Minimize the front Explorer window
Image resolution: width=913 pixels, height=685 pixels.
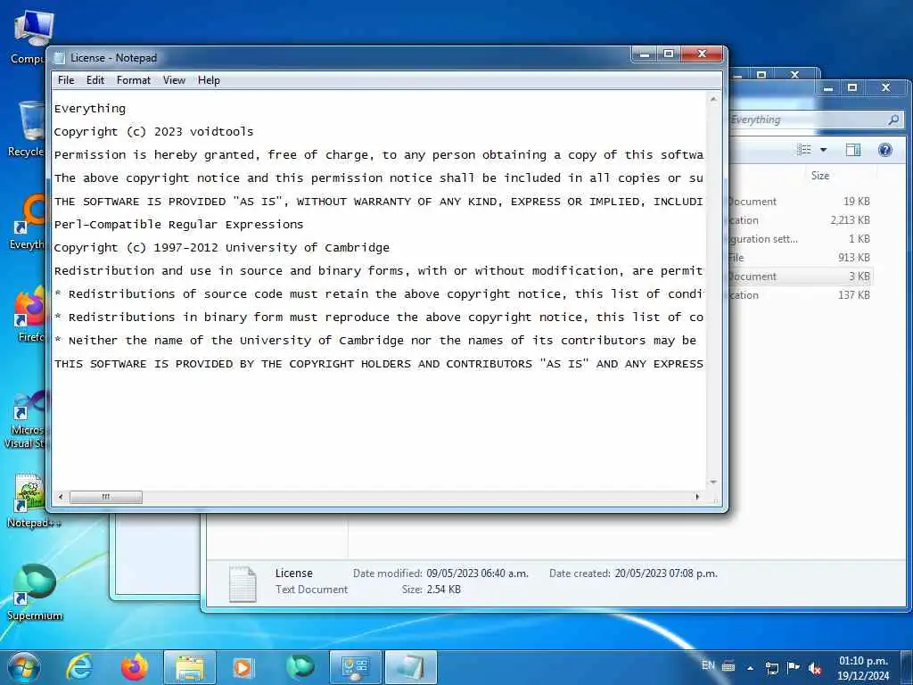[x=828, y=88]
